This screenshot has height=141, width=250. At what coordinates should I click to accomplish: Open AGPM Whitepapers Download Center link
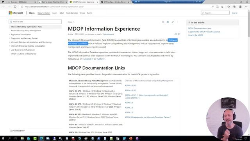coord(148,117)
